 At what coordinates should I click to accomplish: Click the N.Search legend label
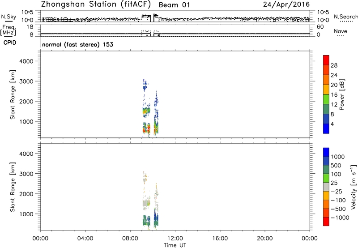[x=345, y=17]
